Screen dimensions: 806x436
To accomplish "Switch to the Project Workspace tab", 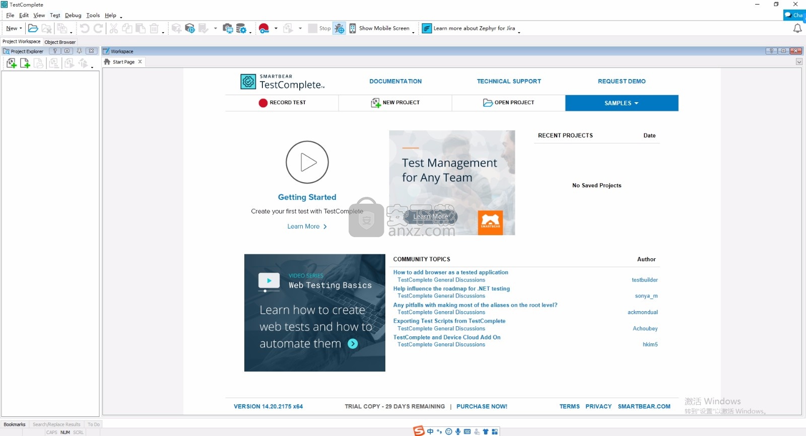I will click(21, 41).
